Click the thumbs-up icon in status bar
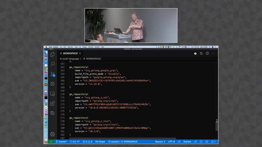The image size is (262, 147). click(195, 142)
